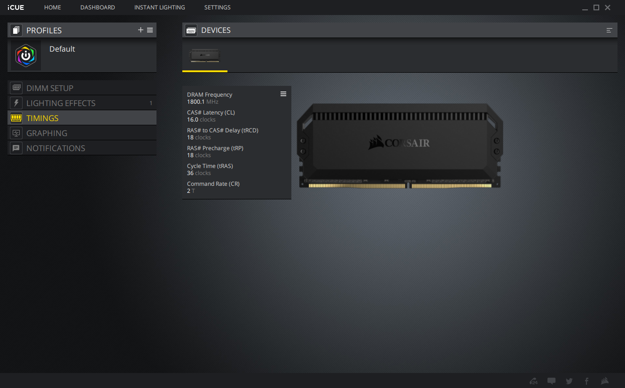
Task: Click the Lighting Effects count badge 1
Action: tap(151, 103)
